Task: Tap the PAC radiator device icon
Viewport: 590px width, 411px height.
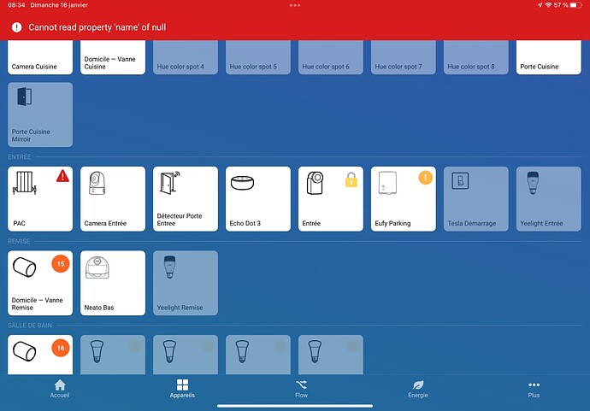Action: 25,183
